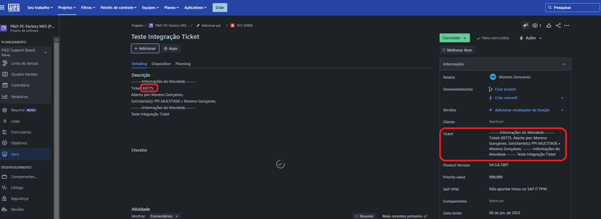This screenshot has width=601, height=219.
Task: Open the app switcher grid icon
Action: [2, 7]
